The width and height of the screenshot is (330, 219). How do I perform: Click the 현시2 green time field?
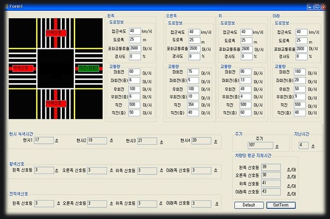click(97, 141)
